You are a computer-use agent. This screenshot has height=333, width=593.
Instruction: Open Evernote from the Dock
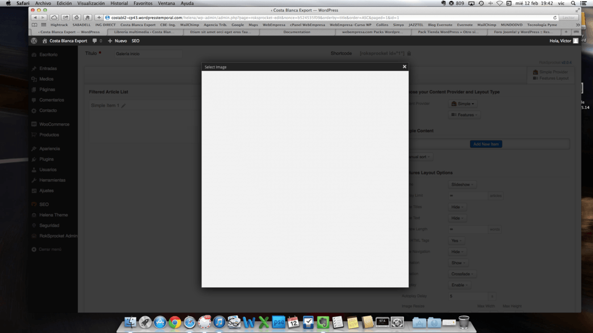(x=323, y=322)
